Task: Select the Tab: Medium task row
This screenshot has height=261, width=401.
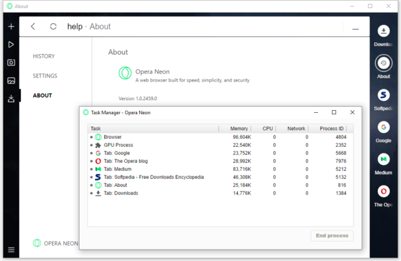Action: pyautogui.click(x=220, y=169)
